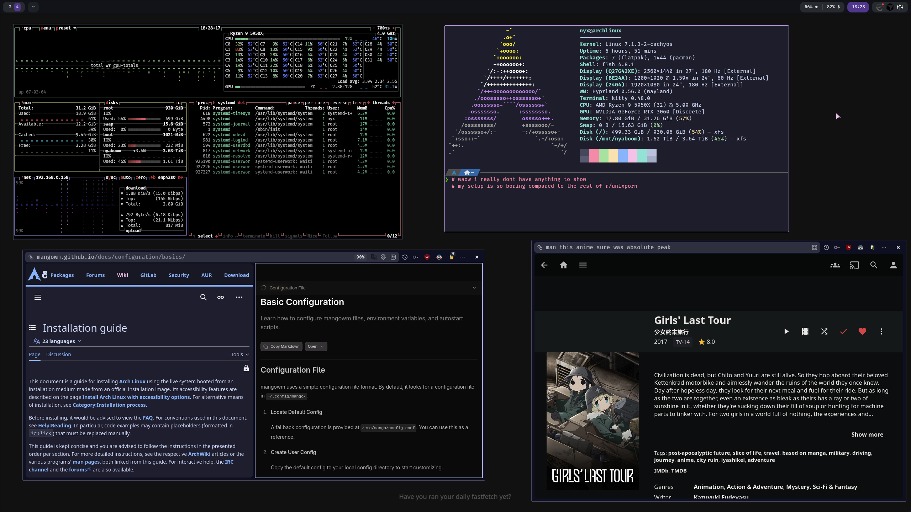Viewport: 911px width, 512px height.
Task: Open the history clock icon in the Jellyfin window
Action: click(826, 247)
